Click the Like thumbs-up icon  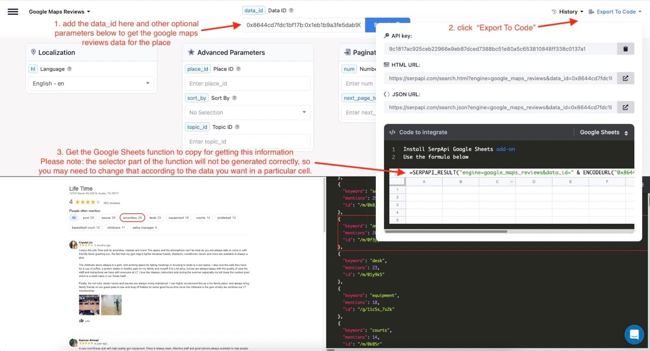[81, 321]
